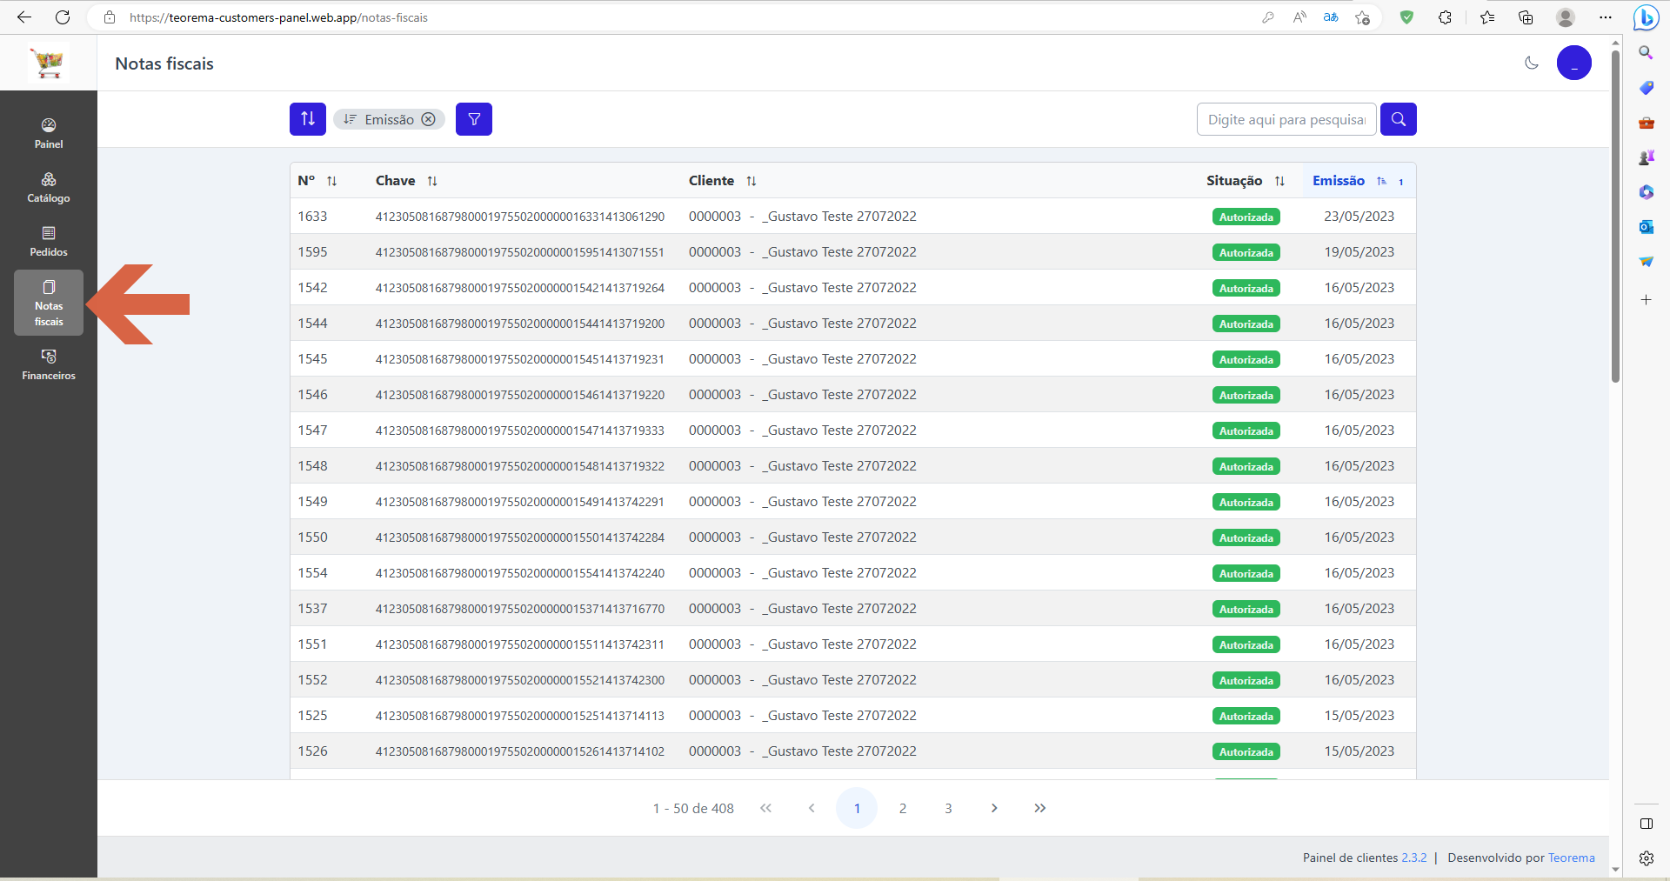
Task: Open the favorites list icon
Action: 1487,17
